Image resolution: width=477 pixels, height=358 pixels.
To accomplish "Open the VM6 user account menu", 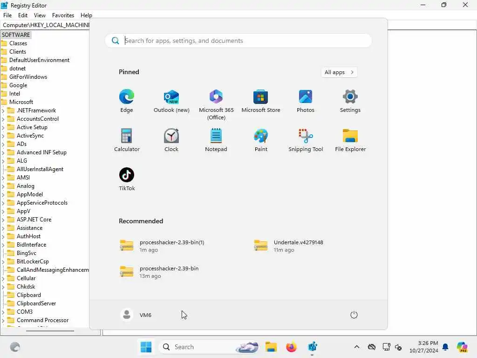I will (x=136, y=315).
